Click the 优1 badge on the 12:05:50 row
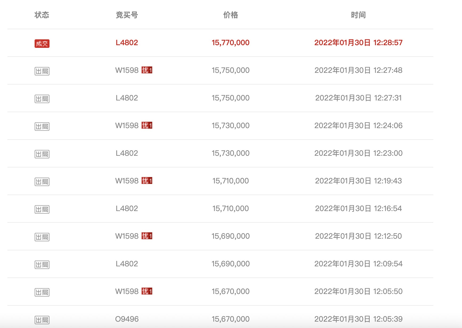This screenshot has height=328, width=462. point(147,291)
